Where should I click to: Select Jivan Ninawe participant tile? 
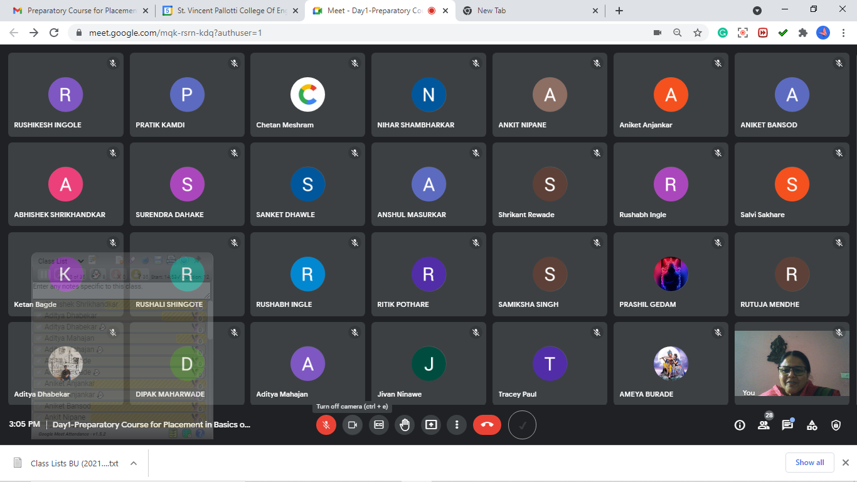pyautogui.click(x=428, y=364)
